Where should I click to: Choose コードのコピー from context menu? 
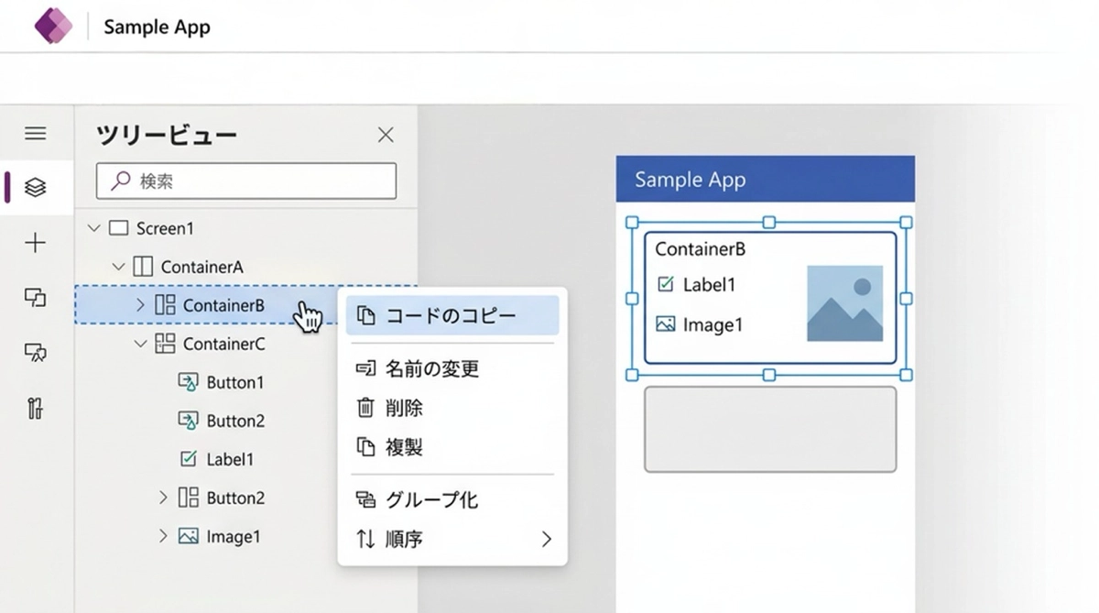(x=452, y=315)
